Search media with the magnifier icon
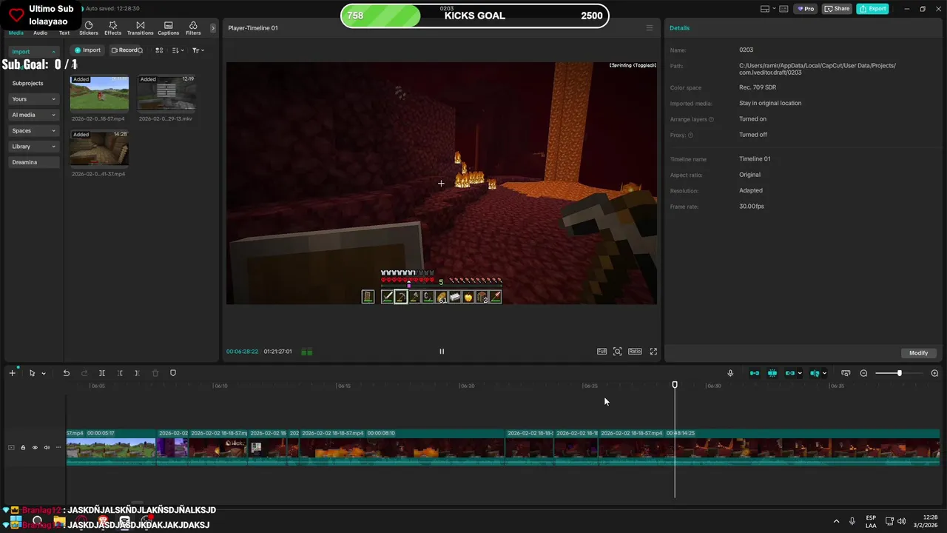 (141, 50)
